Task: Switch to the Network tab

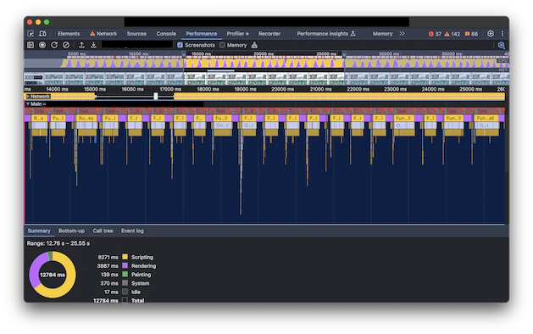Action: pos(103,34)
